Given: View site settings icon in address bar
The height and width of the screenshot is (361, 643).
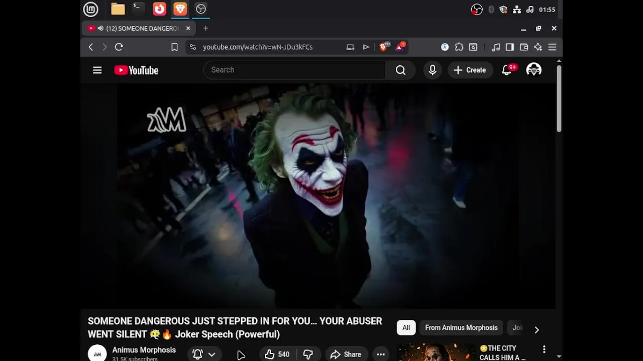Looking at the screenshot, I should click(x=192, y=47).
